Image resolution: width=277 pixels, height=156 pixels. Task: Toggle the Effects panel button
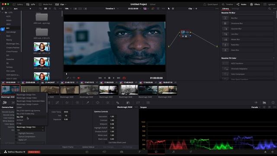[x=255, y=4]
